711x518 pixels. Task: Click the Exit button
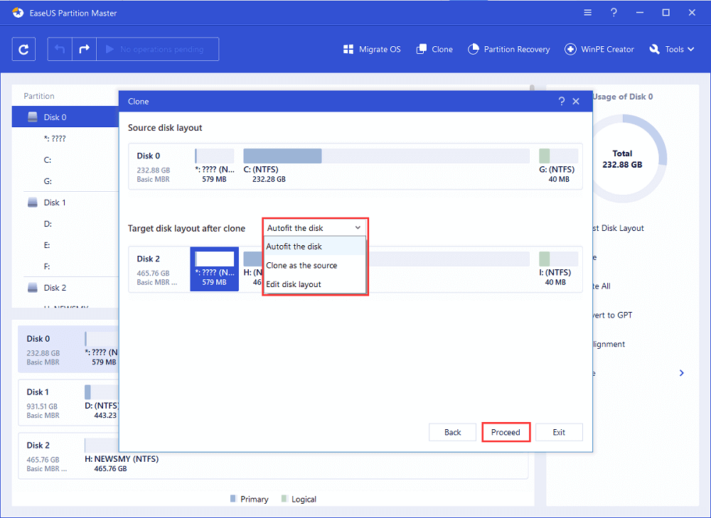pos(559,432)
